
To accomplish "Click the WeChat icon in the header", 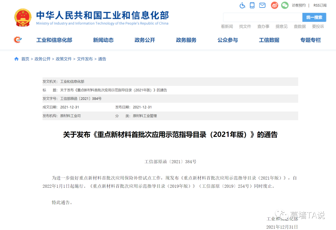I will [x=285, y=5].
